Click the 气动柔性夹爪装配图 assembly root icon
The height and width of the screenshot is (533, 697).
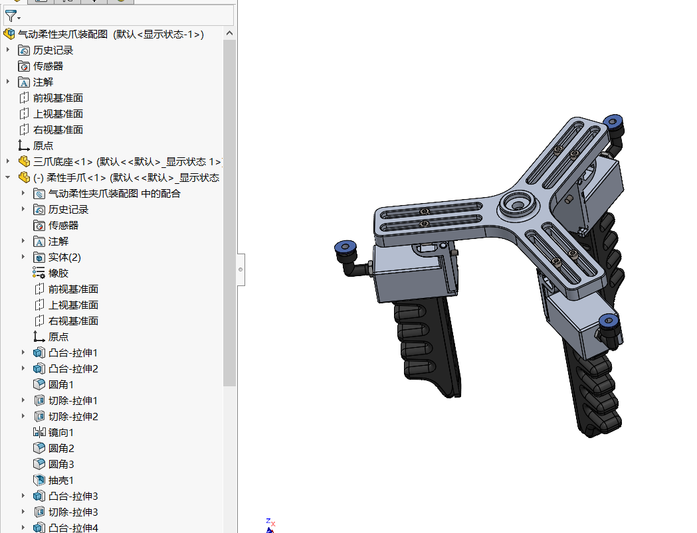point(9,35)
